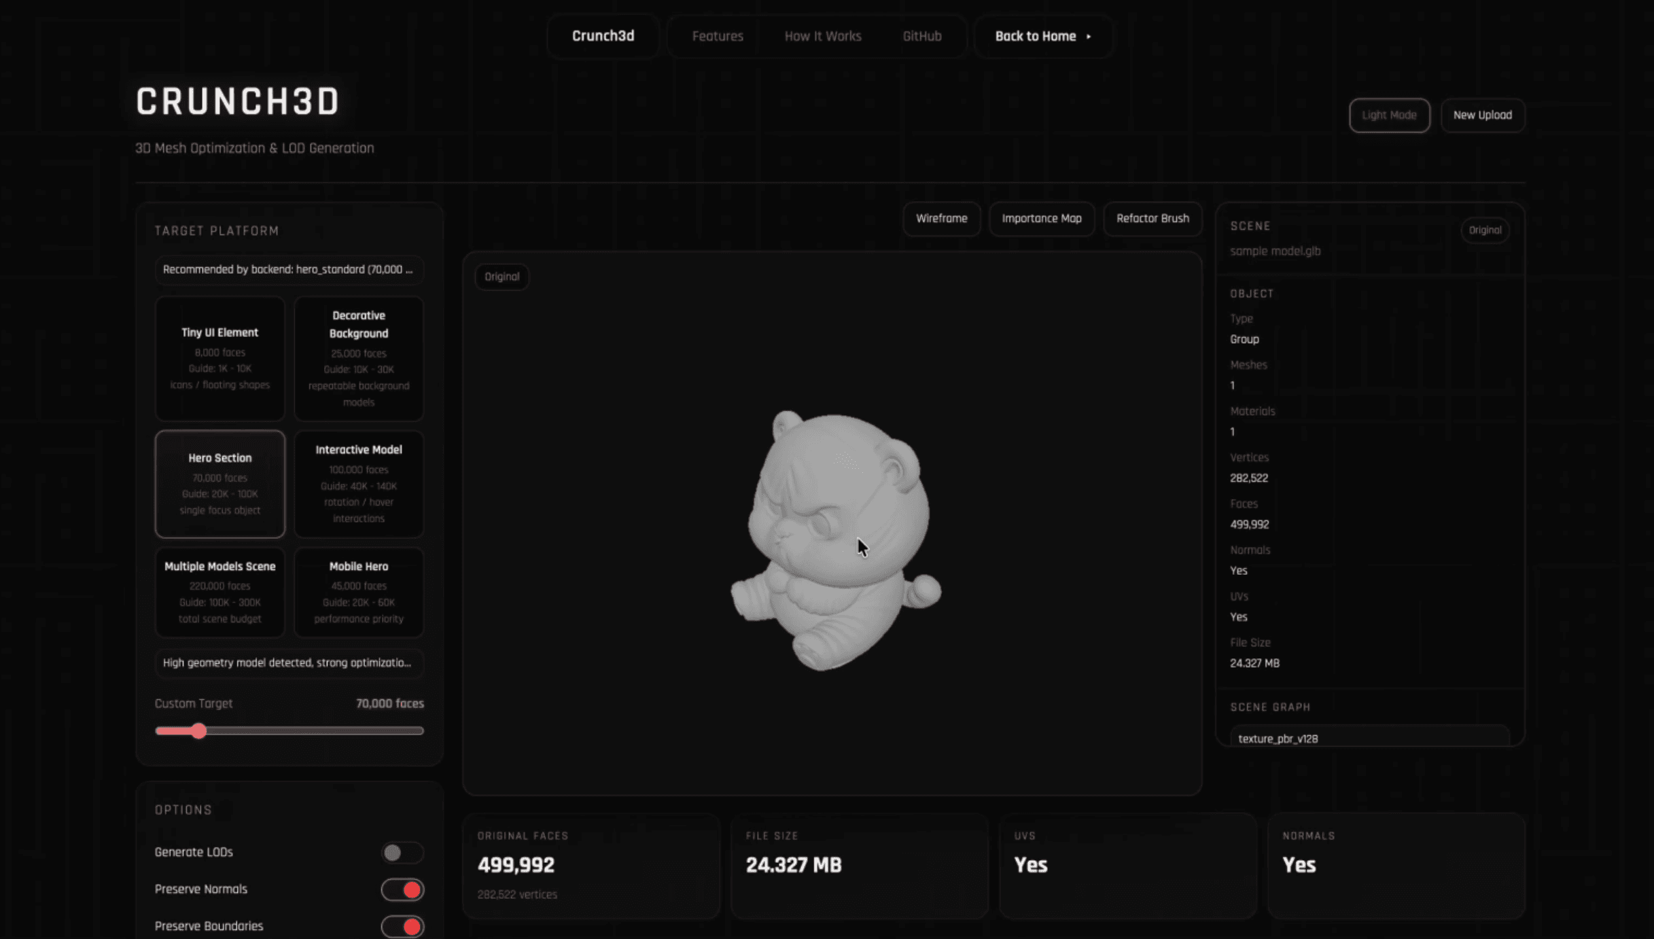Click the 70,000 faces target value

click(x=389, y=703)
